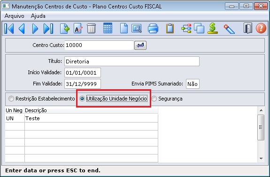Click the scrollbar down arrow
The image size is (270, 177).
pyautogui.click(x=261, y=159)
